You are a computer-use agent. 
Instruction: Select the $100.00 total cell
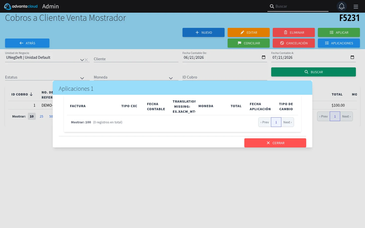(x=338, y=105)
